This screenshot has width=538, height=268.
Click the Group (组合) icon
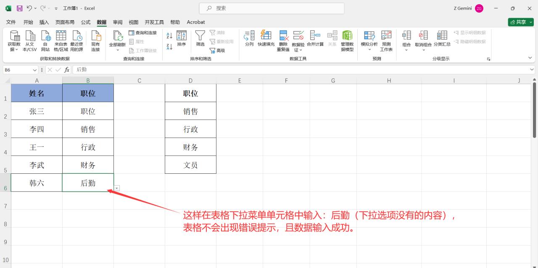[x=406, y=35]
